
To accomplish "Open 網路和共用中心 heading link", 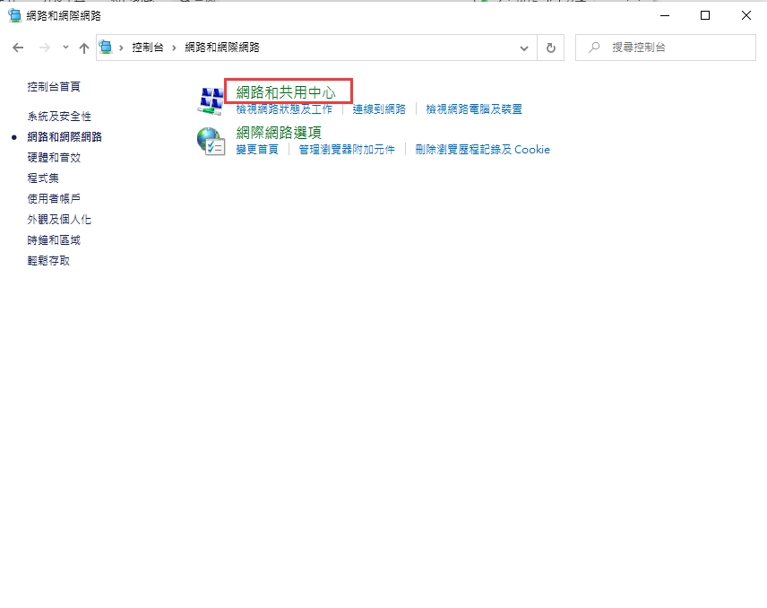I will click(x=286, y=92).
